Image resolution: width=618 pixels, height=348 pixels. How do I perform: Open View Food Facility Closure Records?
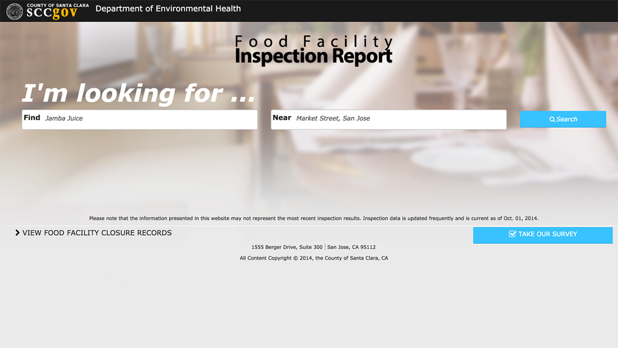pyautogui.click(x=93, y=233)
